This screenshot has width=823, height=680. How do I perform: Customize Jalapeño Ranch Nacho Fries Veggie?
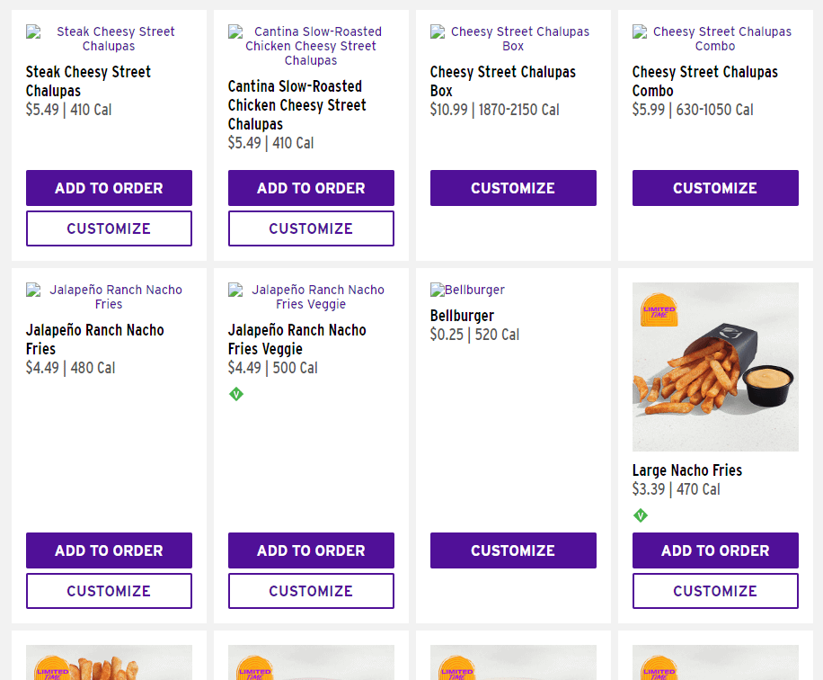point(311,591)
